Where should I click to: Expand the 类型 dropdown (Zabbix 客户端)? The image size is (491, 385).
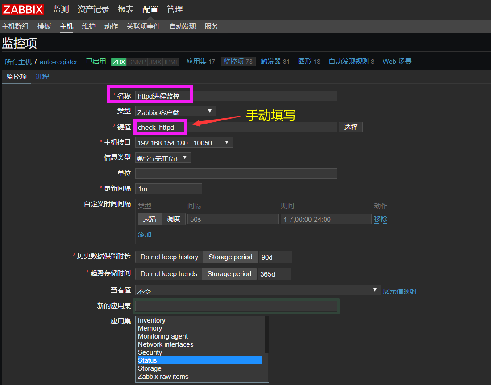pyautogui.click(x=175, y=111)
